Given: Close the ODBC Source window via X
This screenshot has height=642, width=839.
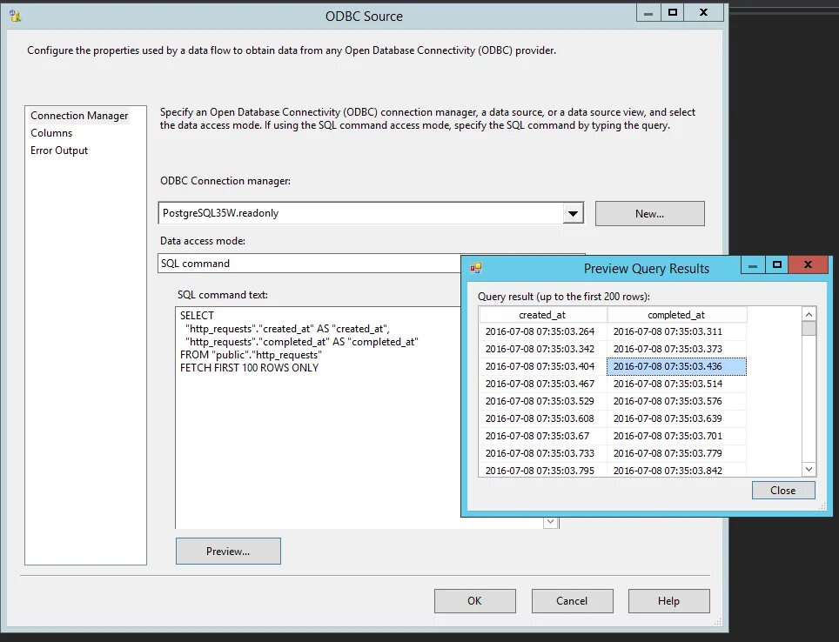Looking at the screenshot, I should coord(704,12).
